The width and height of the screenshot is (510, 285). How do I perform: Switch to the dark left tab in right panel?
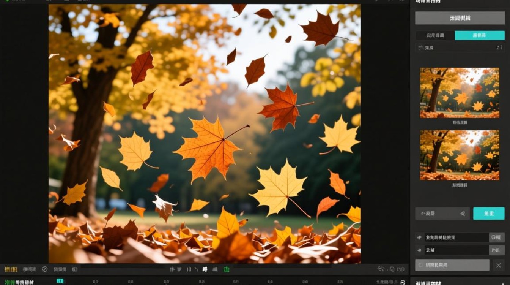pyautogui.click(x=435, y=35)
